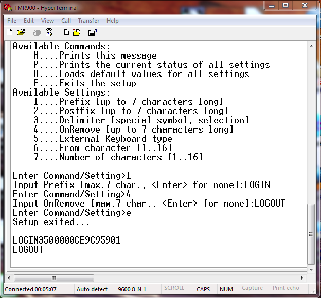Expand the Transfer menu
The height and width of the screenshot is (298, 321).
[x=88, y=21]
